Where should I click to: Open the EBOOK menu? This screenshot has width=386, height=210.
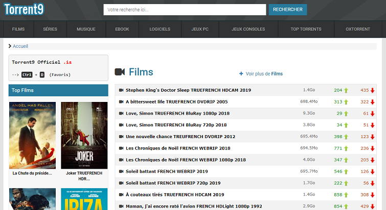coord(122,29)
